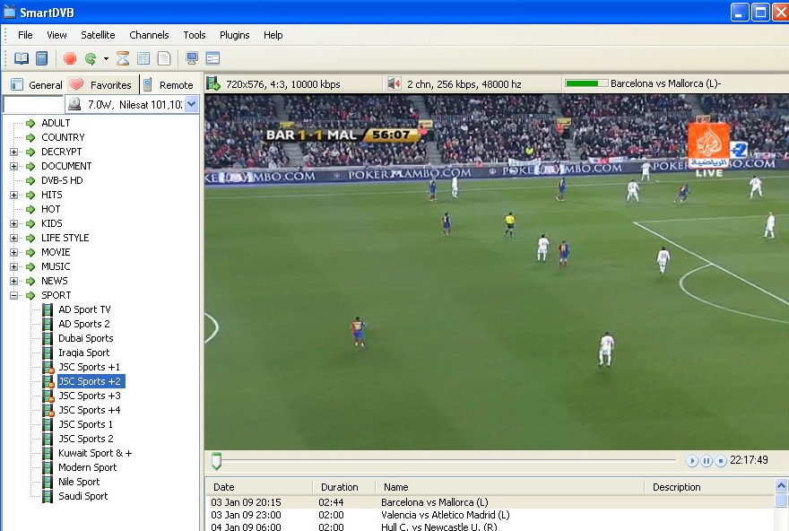The height and width of the screenshot is (531, 789).
Task: Click the blue closed book toolbar icon
Action: click(x=41, y=58)
